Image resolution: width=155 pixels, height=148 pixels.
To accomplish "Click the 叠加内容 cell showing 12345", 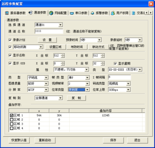I will coord(106,115).
